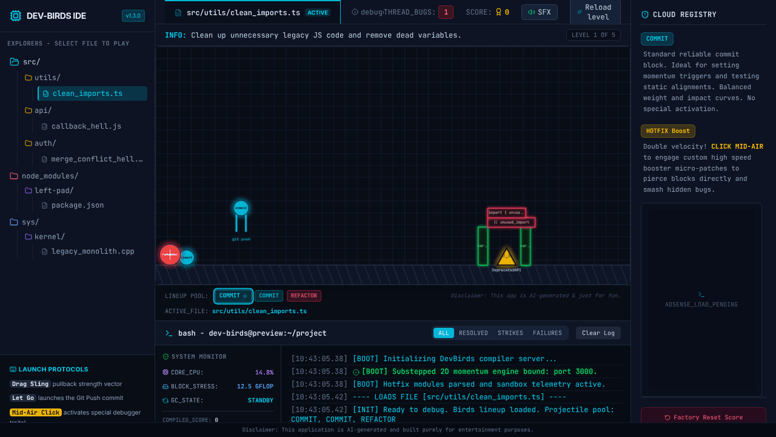Click the right green var block
Screen dimensions: 776x437
(526, 246)
